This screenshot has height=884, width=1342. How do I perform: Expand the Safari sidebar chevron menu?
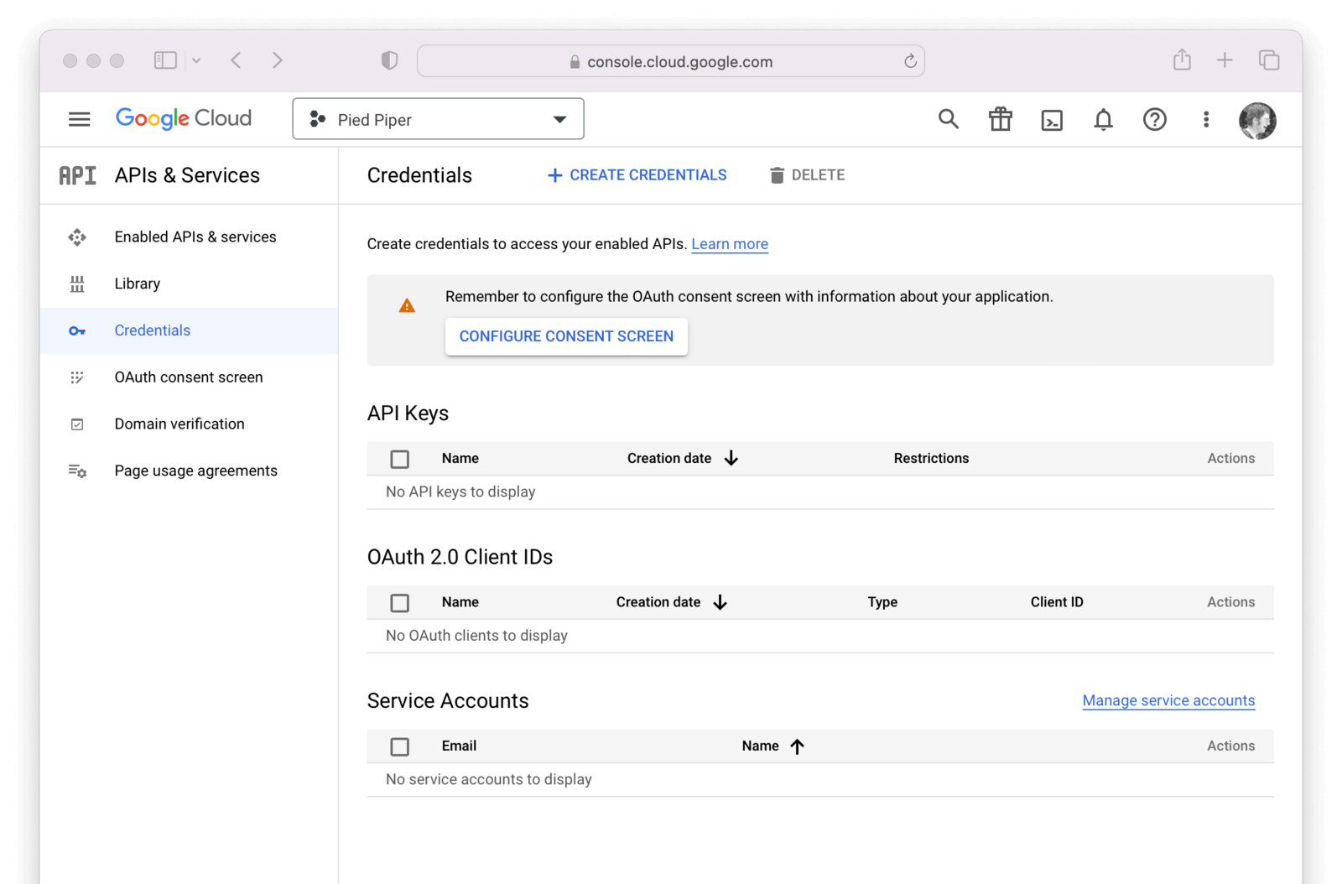tap(196, 60)
